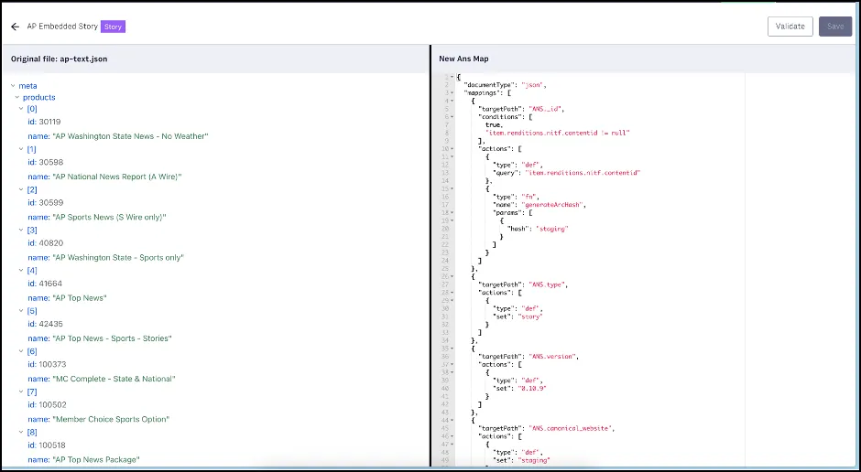The height and width of the screenshot is (472, 861).
Task: Click the "query" item.renditions.nitf.contentid line
Action: click(x=567, y=173)
